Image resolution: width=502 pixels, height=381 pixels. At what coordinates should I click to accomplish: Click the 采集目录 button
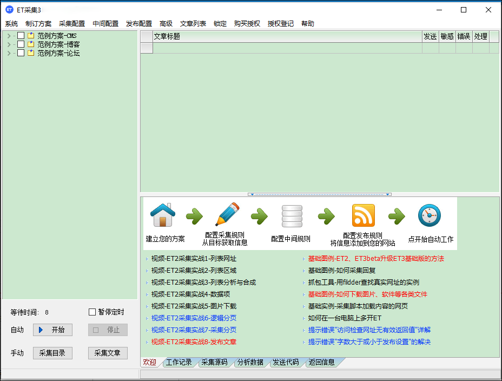pos(52,353)
